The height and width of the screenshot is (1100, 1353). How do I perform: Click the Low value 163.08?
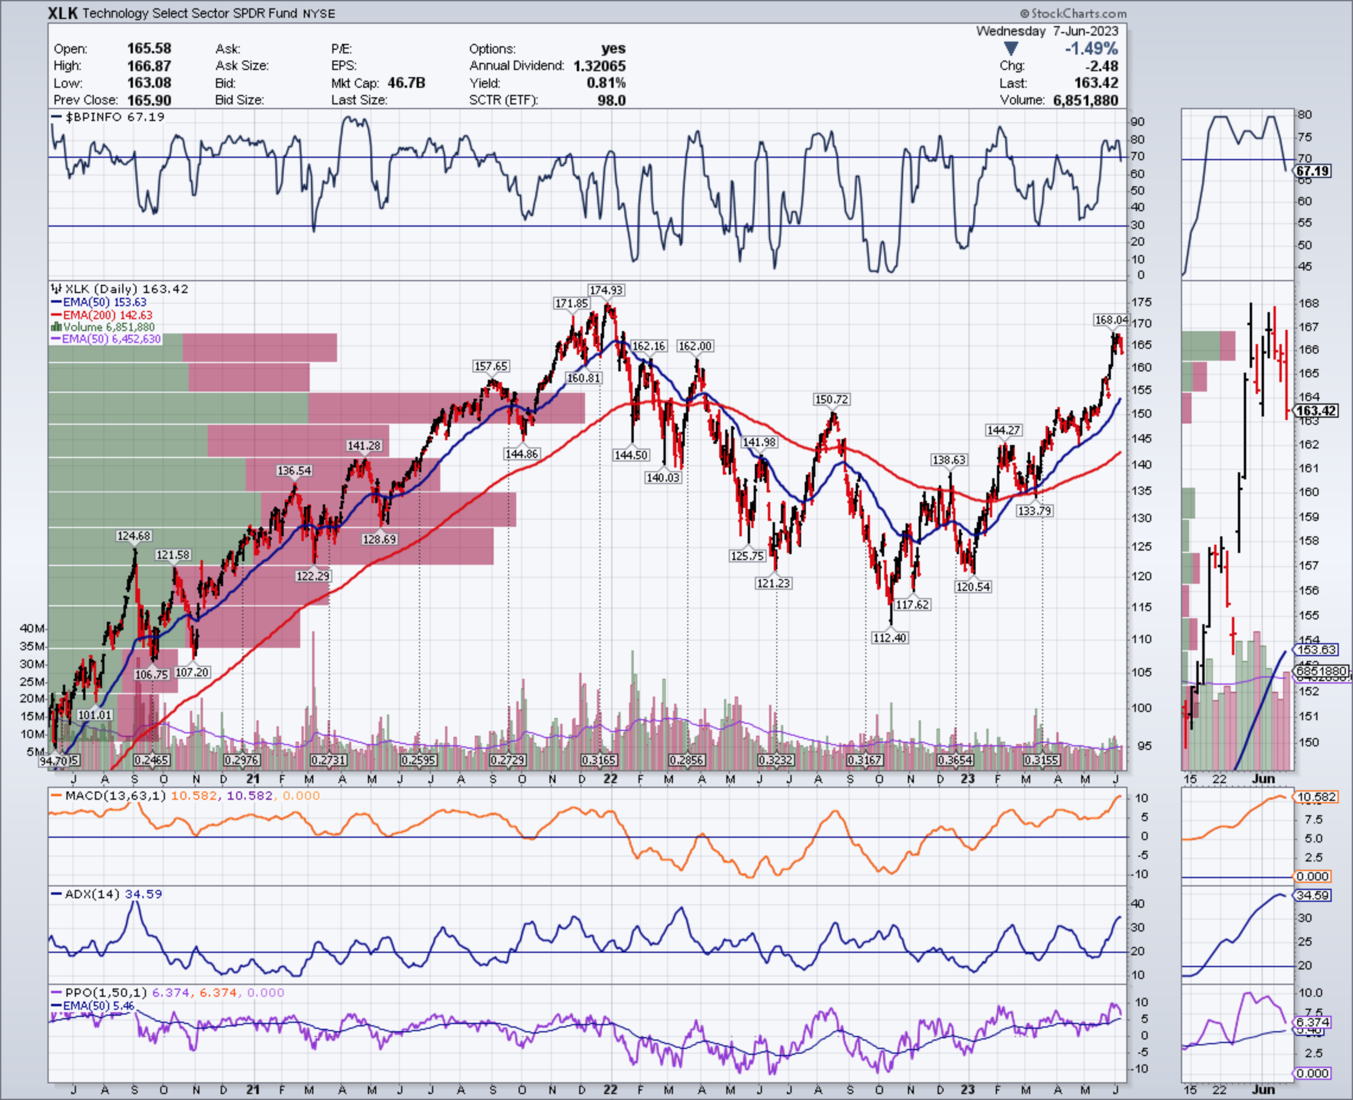[149, 83]
